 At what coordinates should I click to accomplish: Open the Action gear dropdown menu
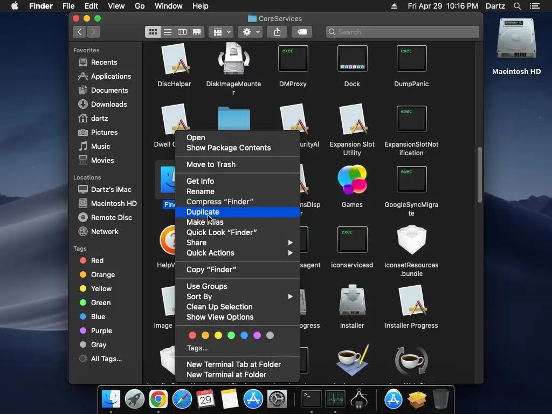coord(250,32)
